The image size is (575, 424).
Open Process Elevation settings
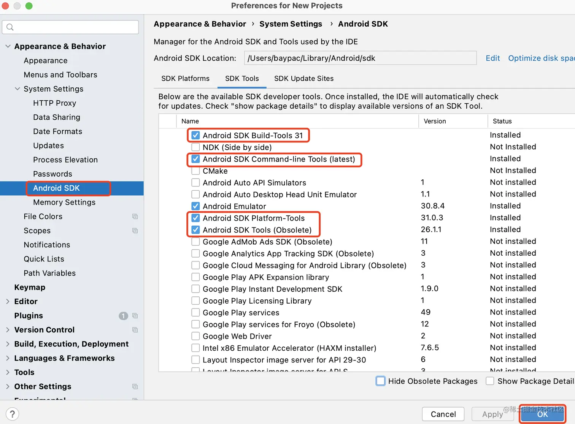(x=65, y=160)
